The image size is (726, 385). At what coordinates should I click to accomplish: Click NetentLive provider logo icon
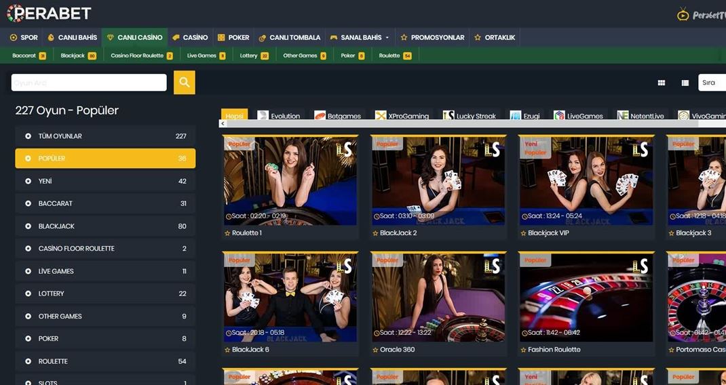(623, 116)
